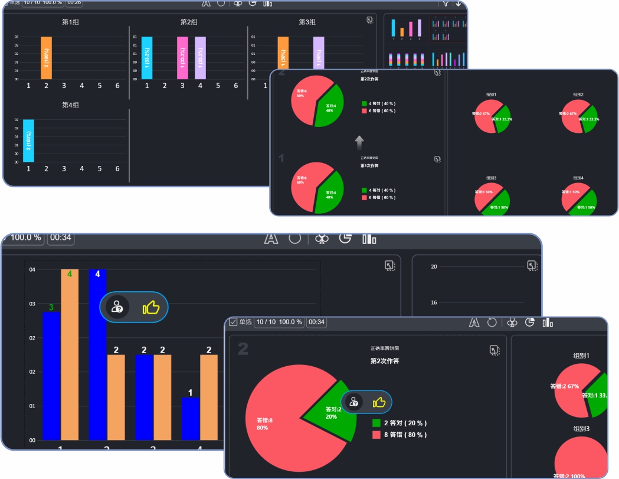Click the pie chart icon above the blue-orange bar chart

click(x=345, y=238)
